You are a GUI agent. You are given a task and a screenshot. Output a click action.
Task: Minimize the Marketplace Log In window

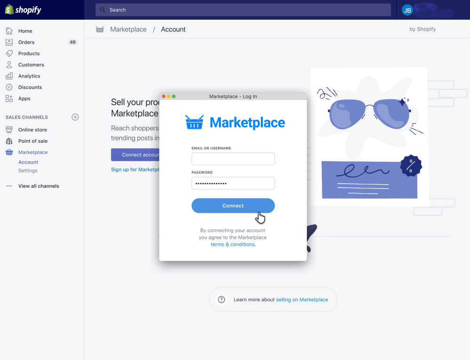[x=169, y=96]
